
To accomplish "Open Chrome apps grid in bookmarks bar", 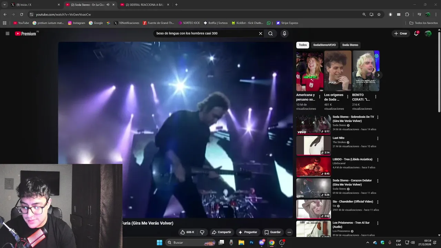I will click(x=4, y=23).
